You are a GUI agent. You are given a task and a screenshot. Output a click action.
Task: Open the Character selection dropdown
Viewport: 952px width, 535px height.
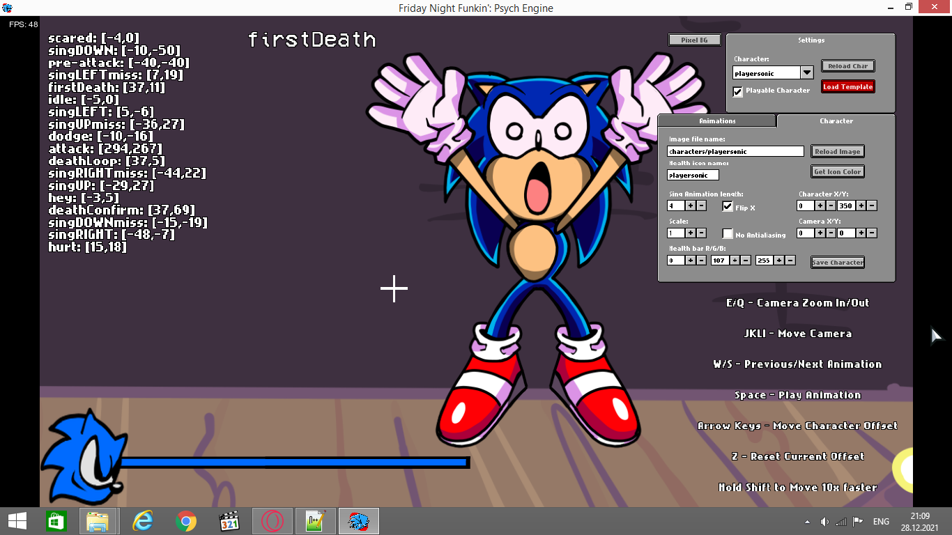pyautogui.click(x=806, y=72)
